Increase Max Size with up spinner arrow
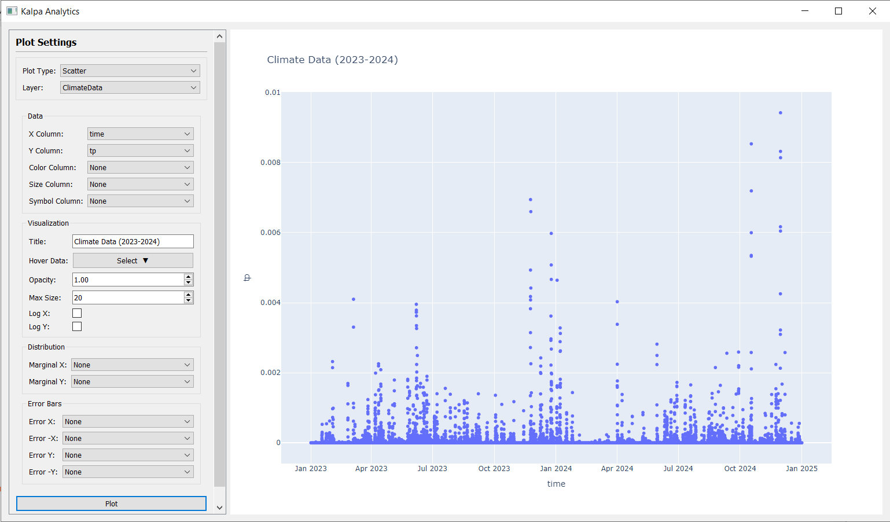890x522 pixels. pos(188,295)
